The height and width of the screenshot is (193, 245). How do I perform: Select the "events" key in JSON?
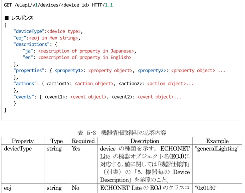tap(24, 97)
